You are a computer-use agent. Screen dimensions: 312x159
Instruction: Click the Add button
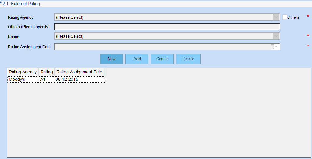[x=137, y=59]
